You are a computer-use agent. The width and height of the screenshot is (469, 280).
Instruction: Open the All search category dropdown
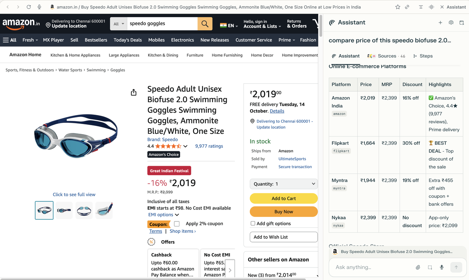118,24
